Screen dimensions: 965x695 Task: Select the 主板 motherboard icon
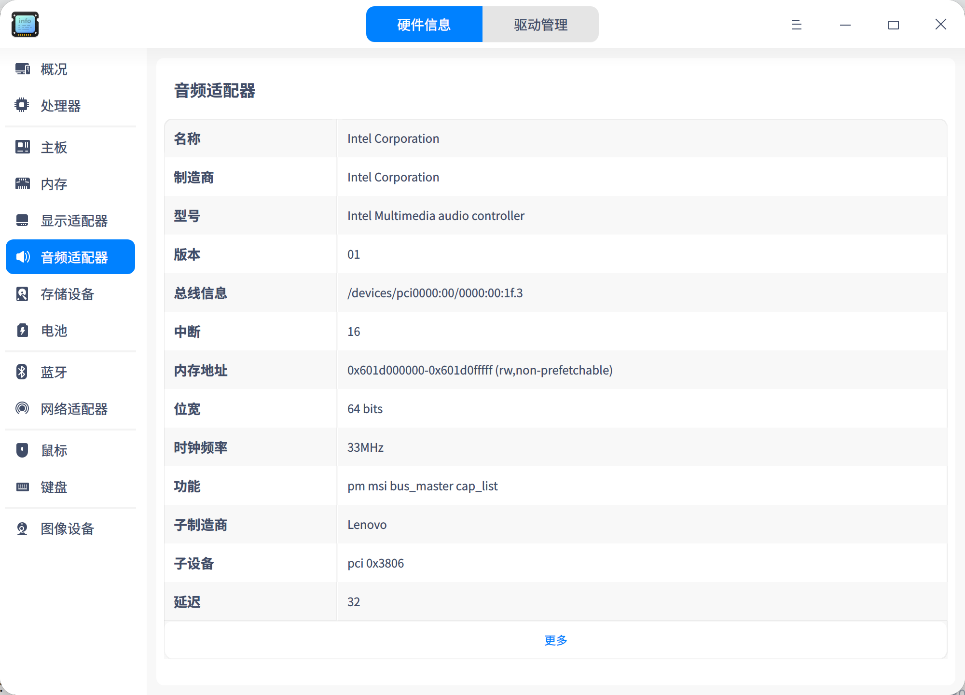tap(22, 147)
